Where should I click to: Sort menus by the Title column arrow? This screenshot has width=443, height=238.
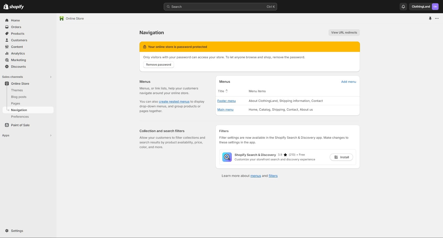[226, 91]
